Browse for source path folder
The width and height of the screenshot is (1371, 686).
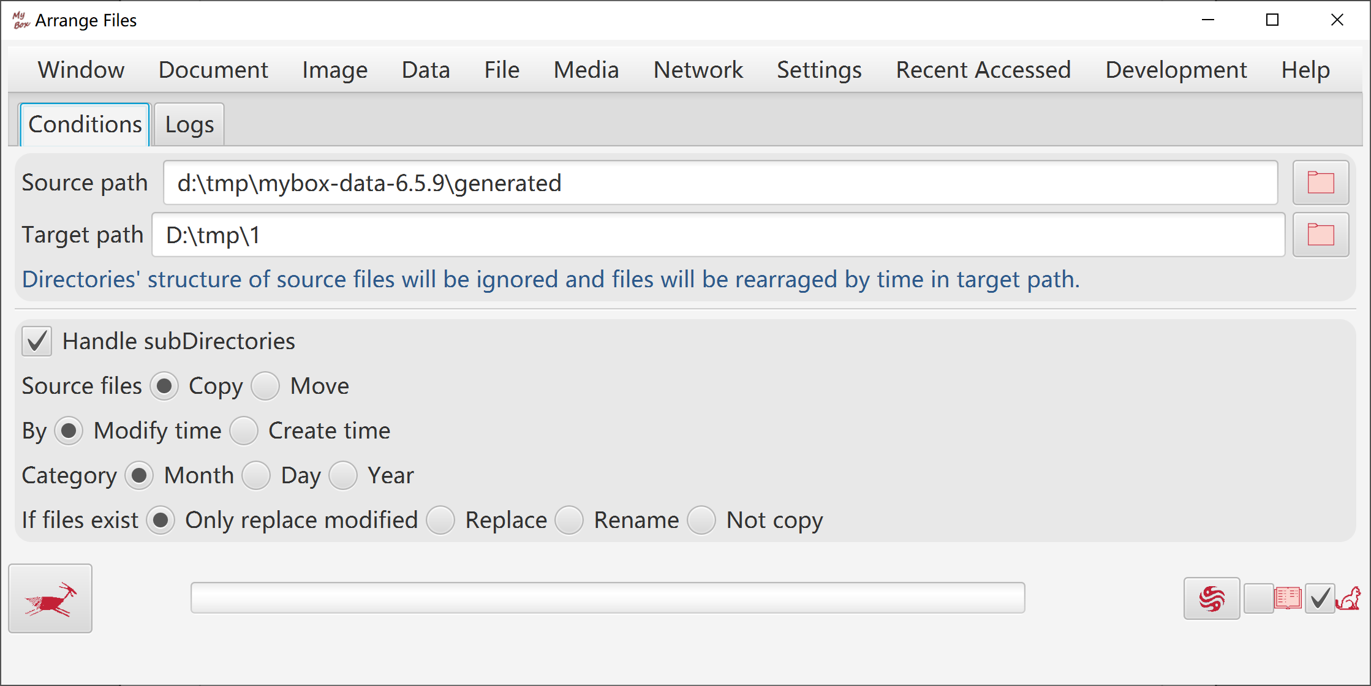pos(1320,183)
